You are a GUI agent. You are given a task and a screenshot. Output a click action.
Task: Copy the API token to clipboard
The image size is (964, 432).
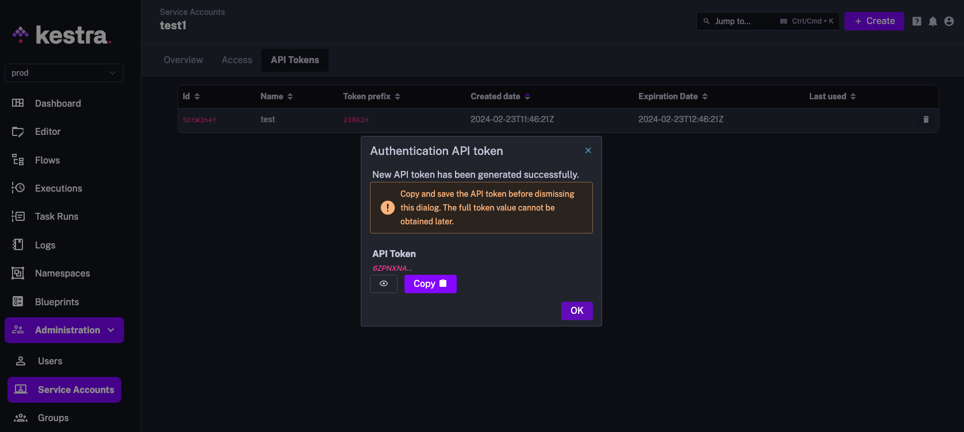[x=430, y=284]
